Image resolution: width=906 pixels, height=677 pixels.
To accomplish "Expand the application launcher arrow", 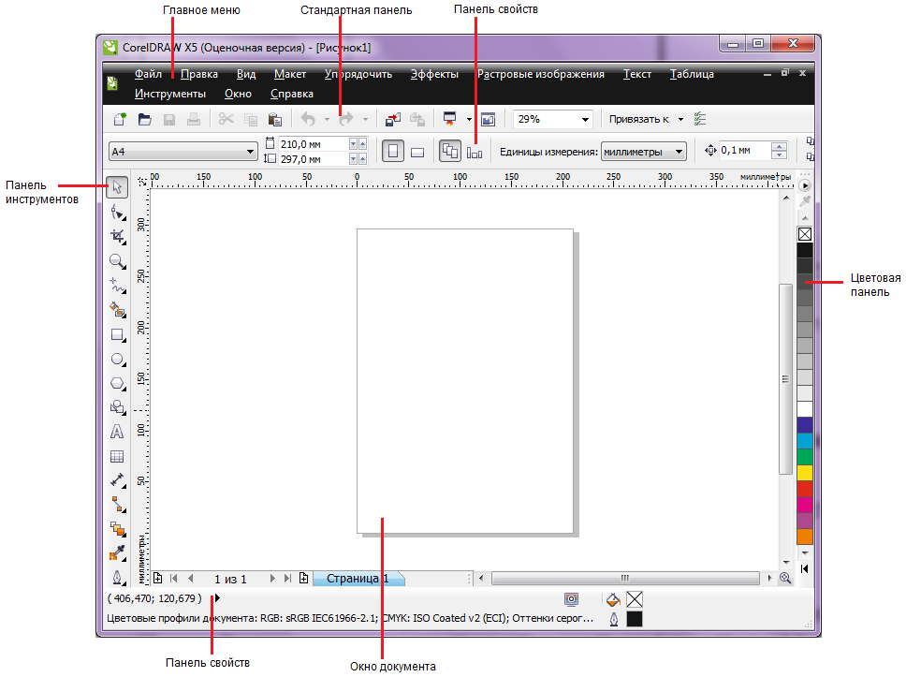I will 469,119.
